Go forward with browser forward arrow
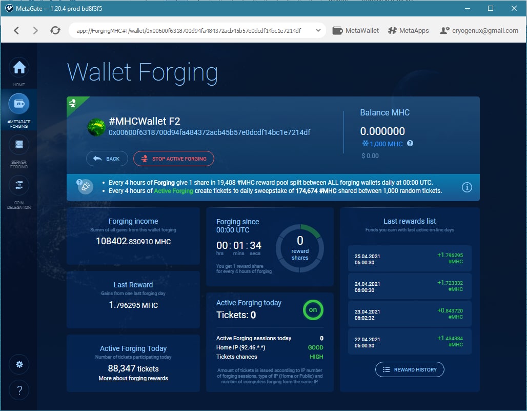This screenshot has height=411, width=527. pyautogui.click(x=35, y=31)
